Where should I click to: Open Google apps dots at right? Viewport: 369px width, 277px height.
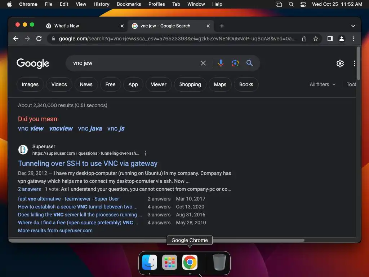tap(354, 63)
